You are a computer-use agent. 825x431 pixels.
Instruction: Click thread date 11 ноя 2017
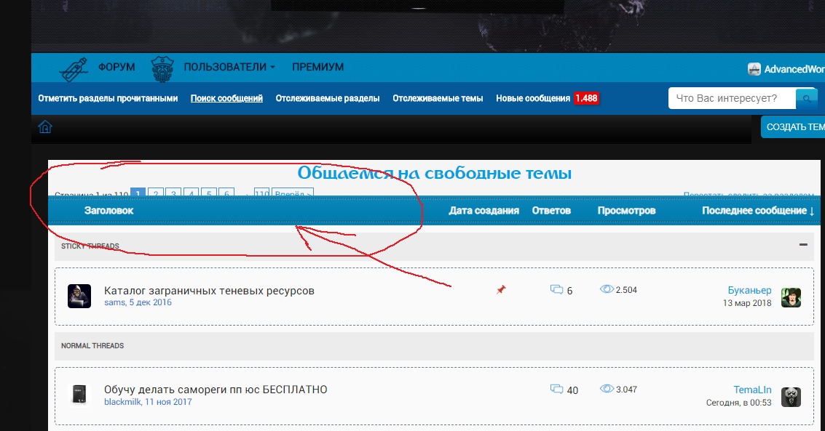168,402
